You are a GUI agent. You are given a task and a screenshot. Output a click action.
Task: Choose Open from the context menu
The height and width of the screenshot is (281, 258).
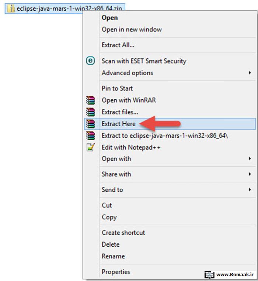[170, 18]
